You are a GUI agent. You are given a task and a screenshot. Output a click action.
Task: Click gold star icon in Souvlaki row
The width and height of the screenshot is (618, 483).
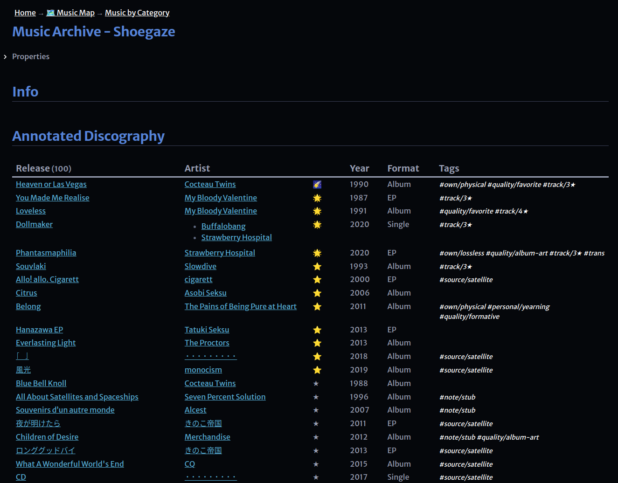click(x=317, y=267)
